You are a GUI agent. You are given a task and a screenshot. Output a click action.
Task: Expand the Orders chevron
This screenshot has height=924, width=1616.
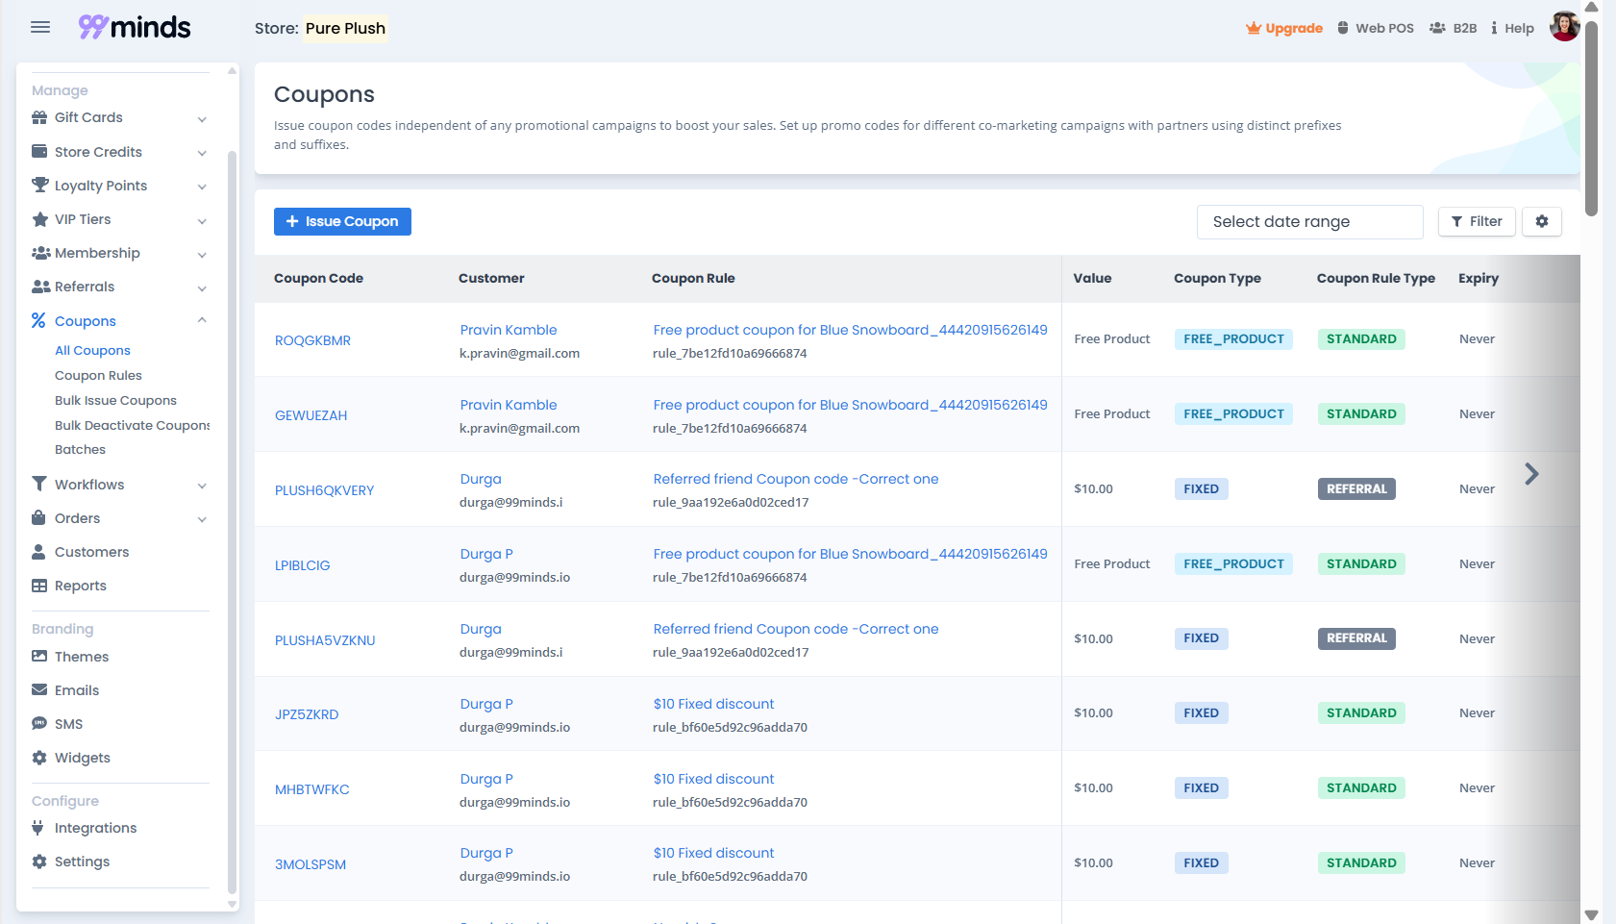[x=202, y=520]
